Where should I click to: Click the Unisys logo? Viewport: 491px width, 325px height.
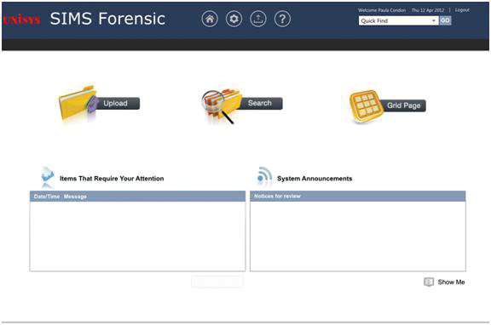click(21, 20)
